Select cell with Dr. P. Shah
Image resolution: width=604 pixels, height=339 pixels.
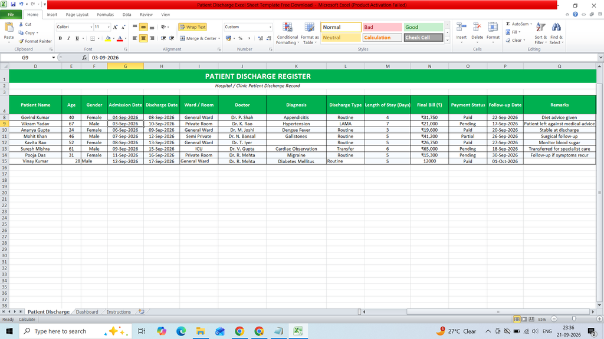[242, 118]
